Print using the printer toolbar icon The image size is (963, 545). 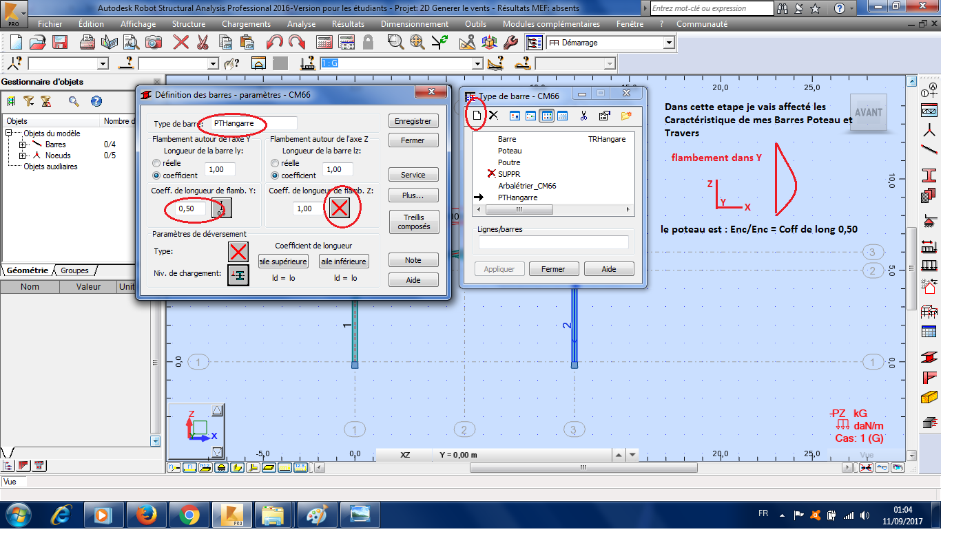pos(87,43)
